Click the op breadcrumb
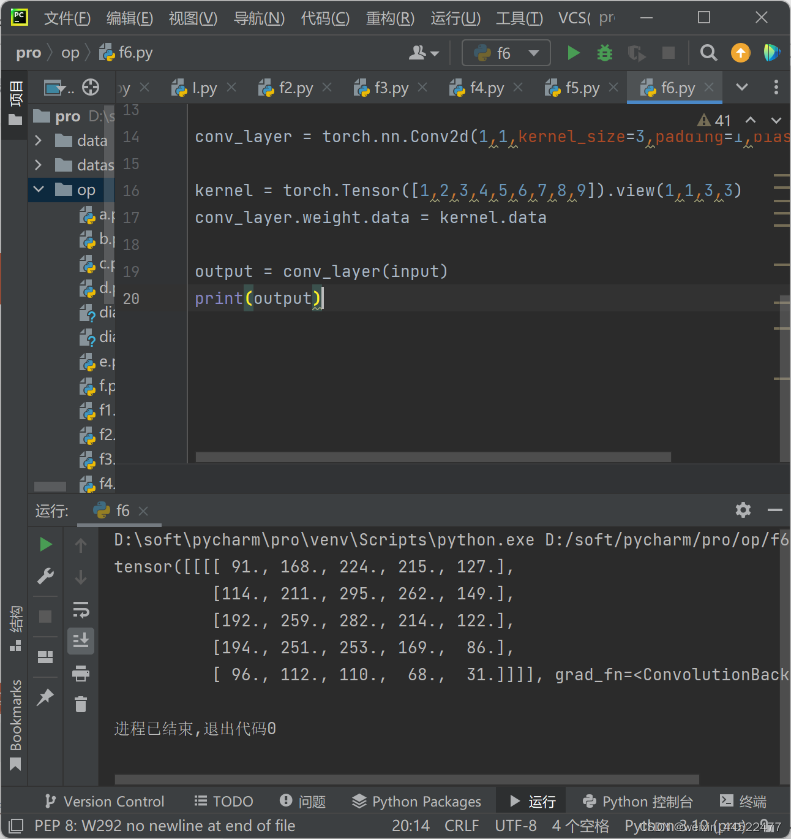 pyautogui.click(x=70, y=53)
